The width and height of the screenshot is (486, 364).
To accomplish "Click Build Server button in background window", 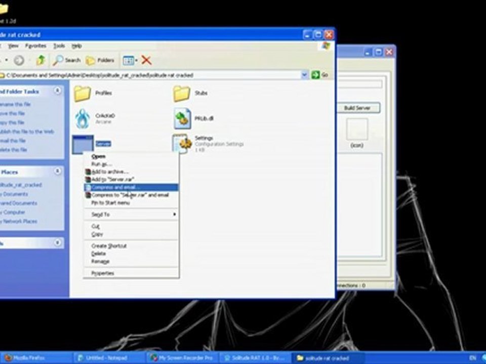I will [358, 108].
